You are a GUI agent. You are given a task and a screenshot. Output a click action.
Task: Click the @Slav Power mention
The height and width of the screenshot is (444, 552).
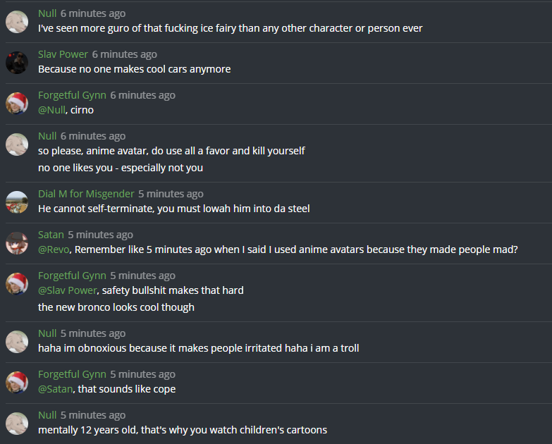pyautogui.click(x=67, y=290)
